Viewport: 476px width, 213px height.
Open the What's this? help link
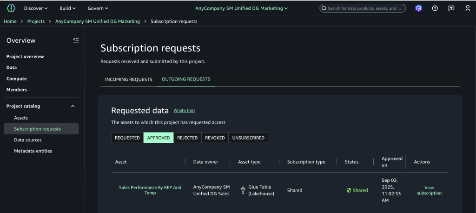(x=184, y=111)
